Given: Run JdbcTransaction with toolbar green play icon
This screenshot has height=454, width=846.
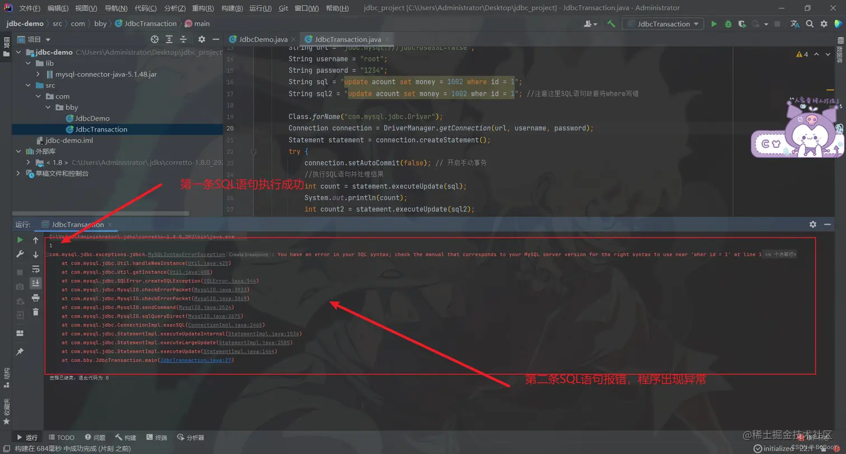Looking at the screenshot, I should tap(714, 24).
